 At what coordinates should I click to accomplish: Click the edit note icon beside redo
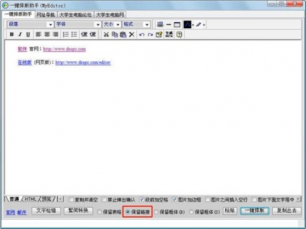click(159, 34)
